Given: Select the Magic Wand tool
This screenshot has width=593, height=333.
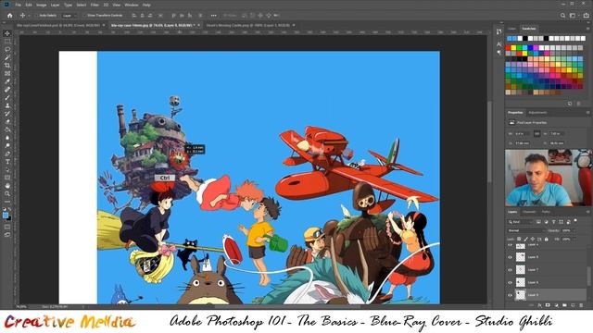Looking at the screenshot, I should click(7, 57).
